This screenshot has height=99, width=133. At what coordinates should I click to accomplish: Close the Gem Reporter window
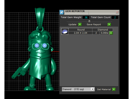point(117,12)
